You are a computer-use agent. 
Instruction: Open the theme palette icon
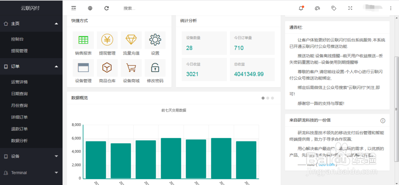317,8
